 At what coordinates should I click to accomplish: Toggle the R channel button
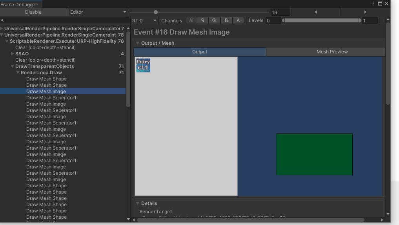coord(202,20)
